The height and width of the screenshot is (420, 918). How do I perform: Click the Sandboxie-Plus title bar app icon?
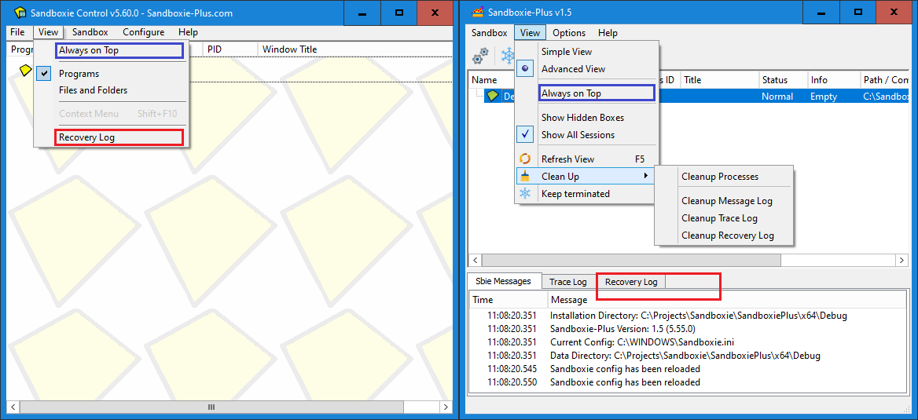476,12
